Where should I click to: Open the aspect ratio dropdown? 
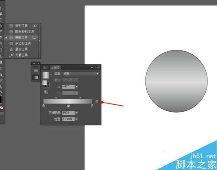(77, 93)
